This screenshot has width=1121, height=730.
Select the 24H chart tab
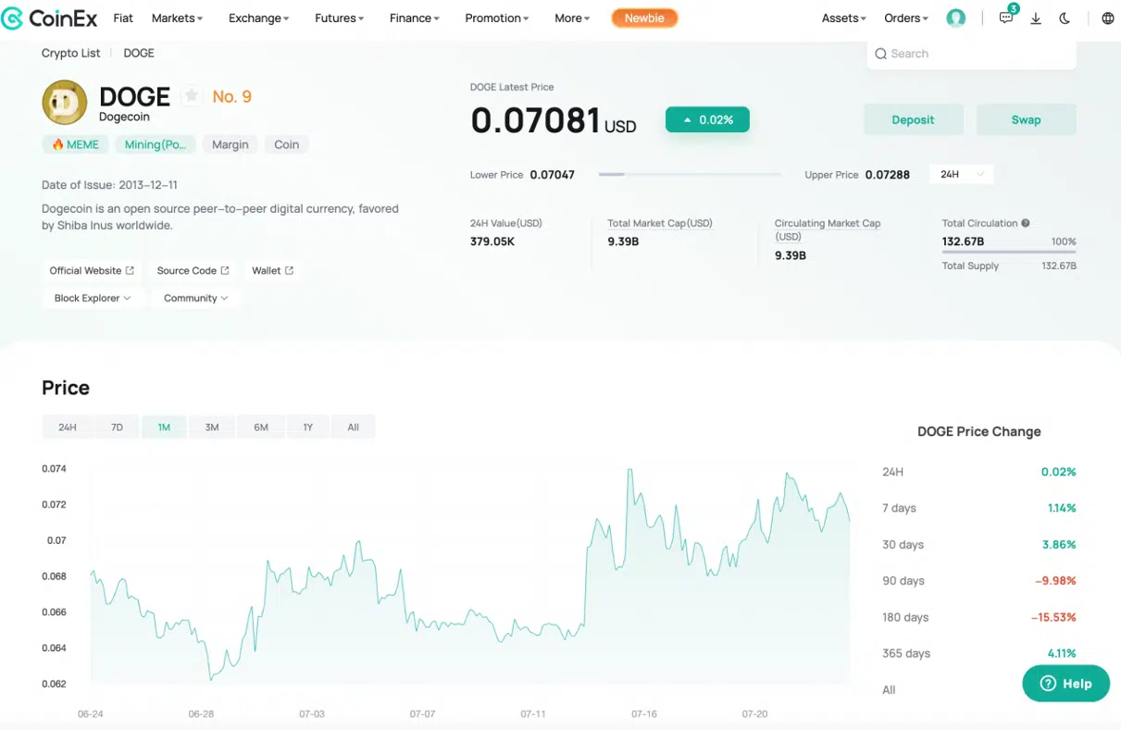(x=68, y=427)
